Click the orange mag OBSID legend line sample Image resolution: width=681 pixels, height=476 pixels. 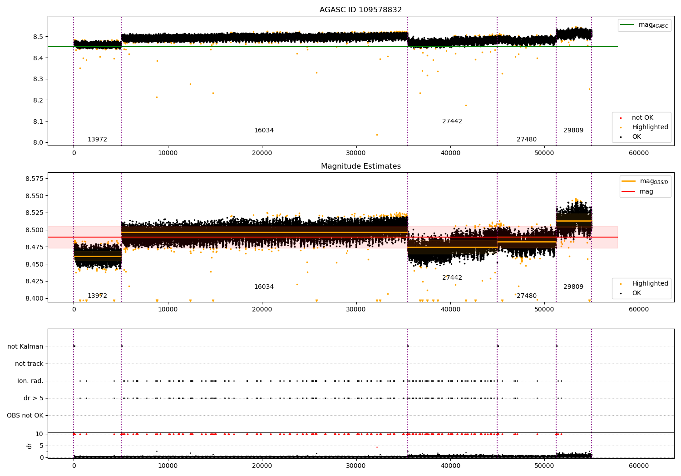(x=629, y=181)
